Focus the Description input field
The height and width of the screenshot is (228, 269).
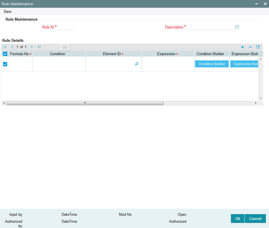pos(210,27)
